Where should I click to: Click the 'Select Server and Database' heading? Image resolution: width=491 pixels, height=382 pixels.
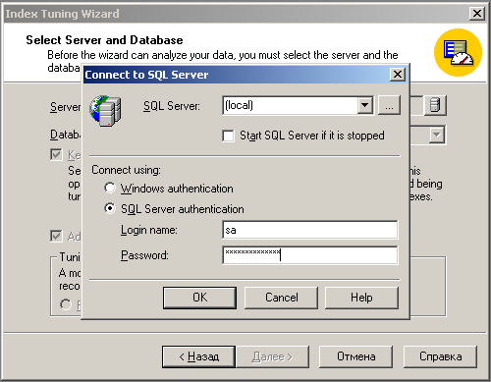[x=104, y=40]
